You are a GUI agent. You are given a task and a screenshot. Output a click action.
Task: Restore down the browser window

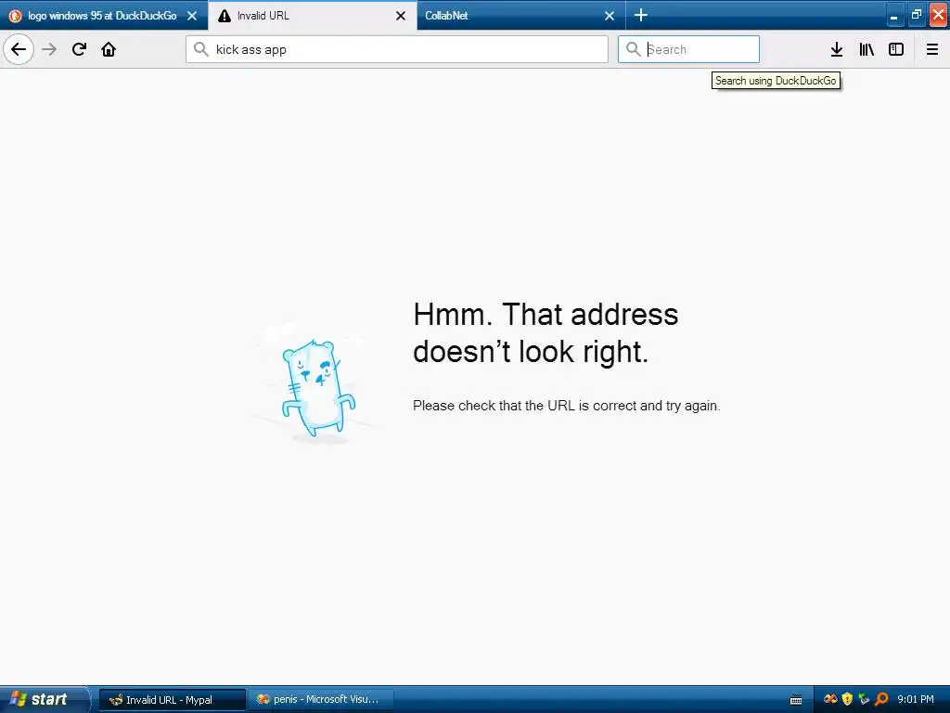click(x=916, y=15)
